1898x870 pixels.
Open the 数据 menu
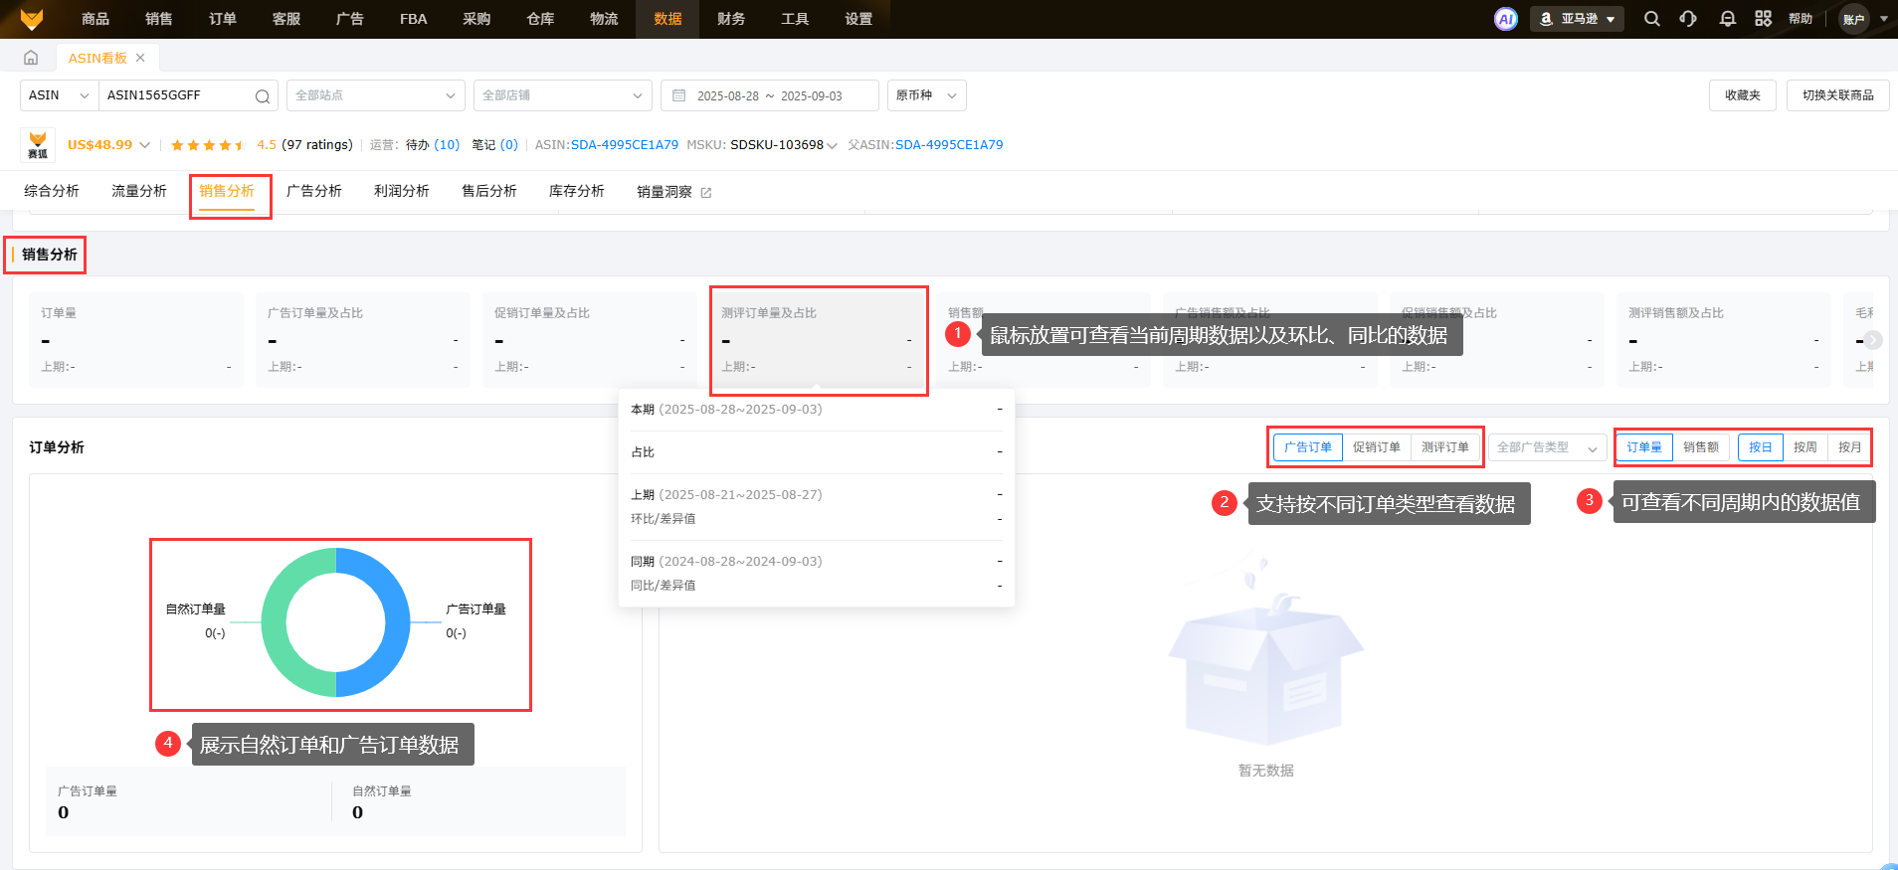coord(667,19)
